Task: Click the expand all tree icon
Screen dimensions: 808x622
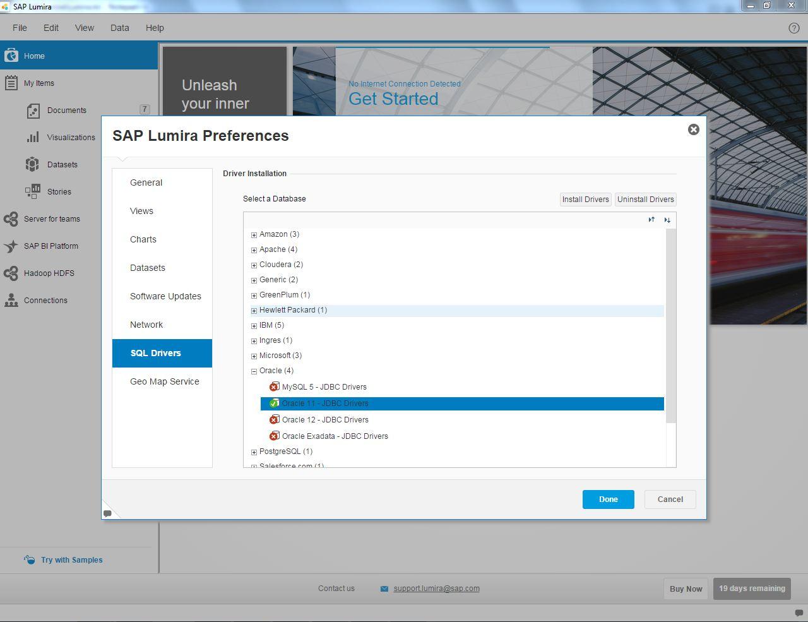Action: tap(651, 220)
